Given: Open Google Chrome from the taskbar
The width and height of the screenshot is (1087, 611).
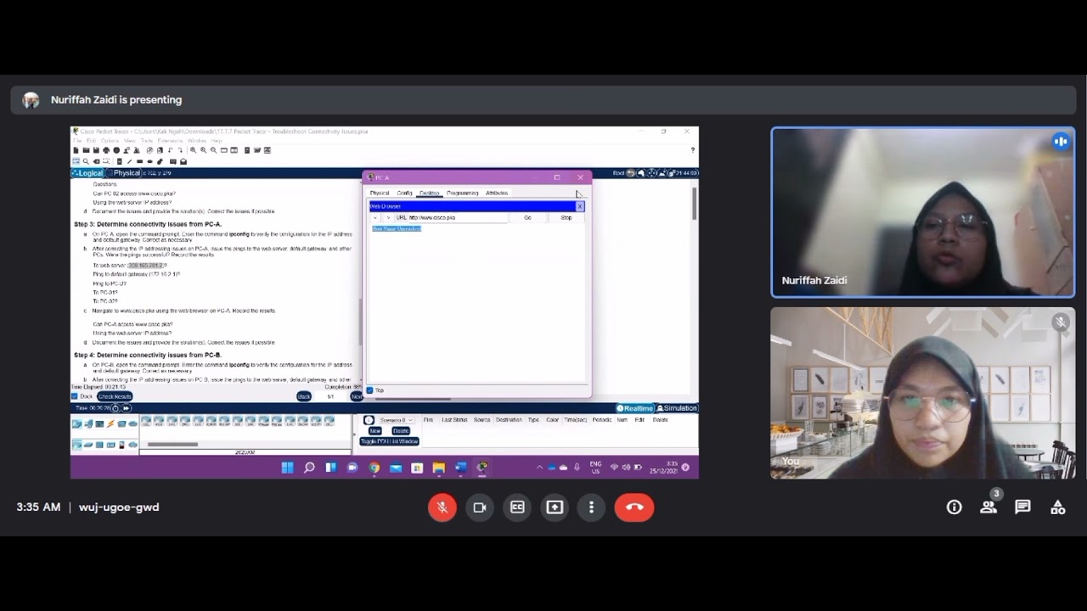Looking at the screenshot, I should pos(374,468).
